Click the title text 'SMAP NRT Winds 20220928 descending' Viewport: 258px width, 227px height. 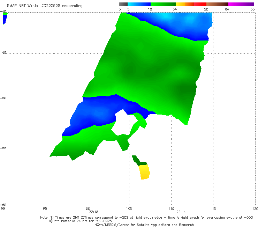[45, 6]
